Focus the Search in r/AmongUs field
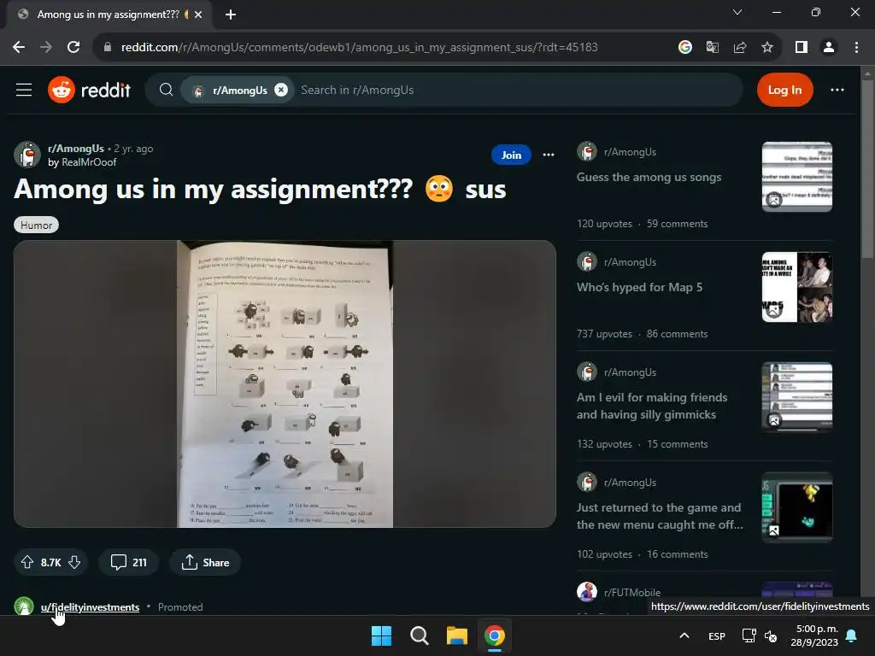This screenshot has width=875, height=656. pos(516,90)
